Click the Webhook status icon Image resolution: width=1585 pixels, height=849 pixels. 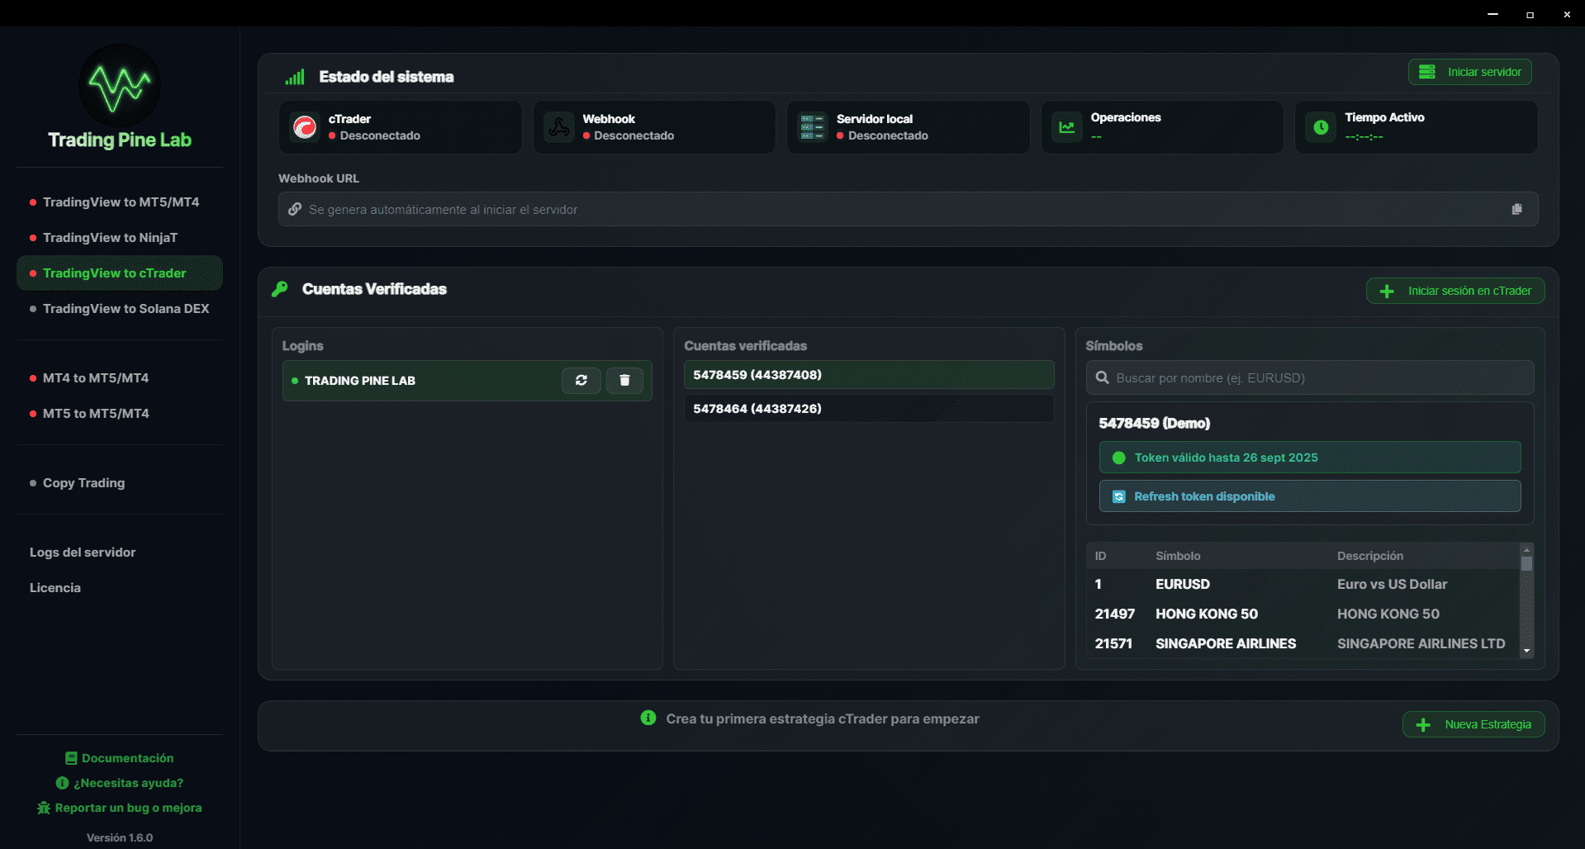[558, 127]
